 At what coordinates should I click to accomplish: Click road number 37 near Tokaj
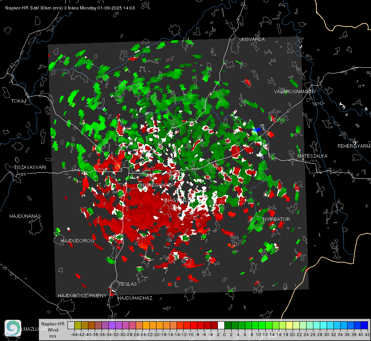coord(12,64)
